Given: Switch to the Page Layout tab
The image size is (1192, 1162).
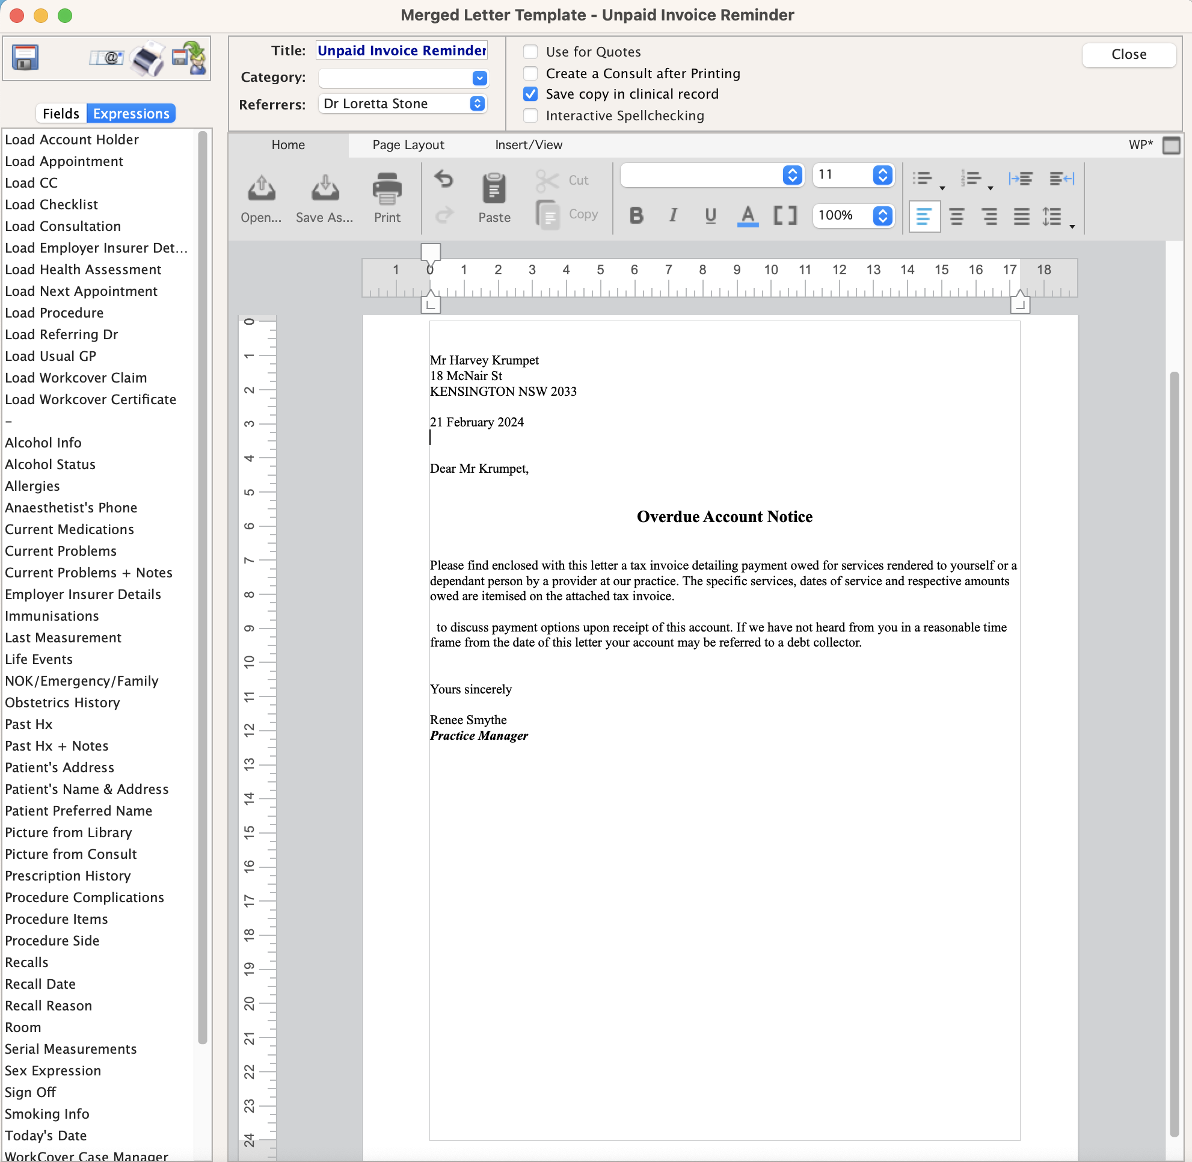Looking at the screenshot, I should 408,146.
